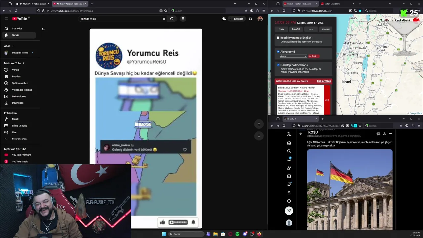Reload the tzevaadom page

[284, 11]
